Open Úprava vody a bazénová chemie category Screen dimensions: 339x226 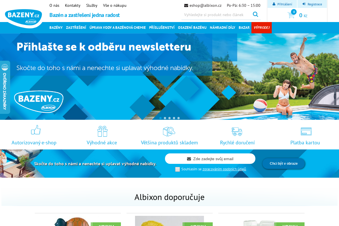point(118,28)
